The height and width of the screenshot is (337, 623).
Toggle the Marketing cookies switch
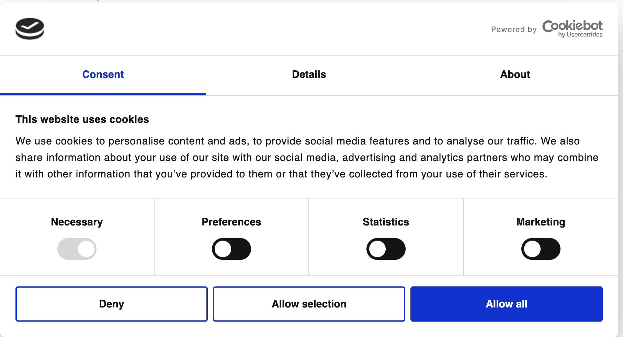[541, 249]
